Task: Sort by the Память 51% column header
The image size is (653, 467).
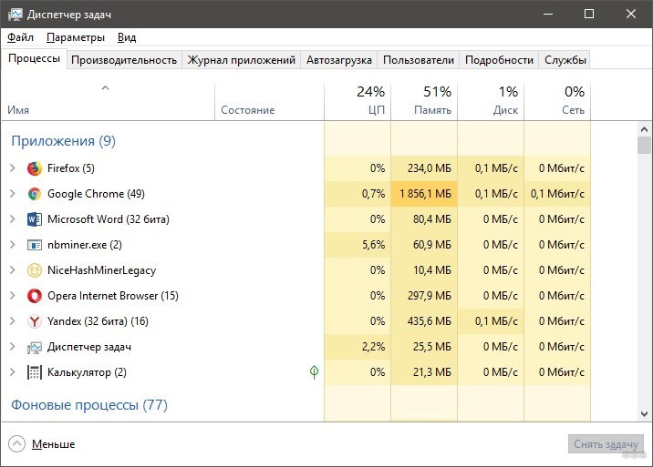Action: click(x=424, y=102)
